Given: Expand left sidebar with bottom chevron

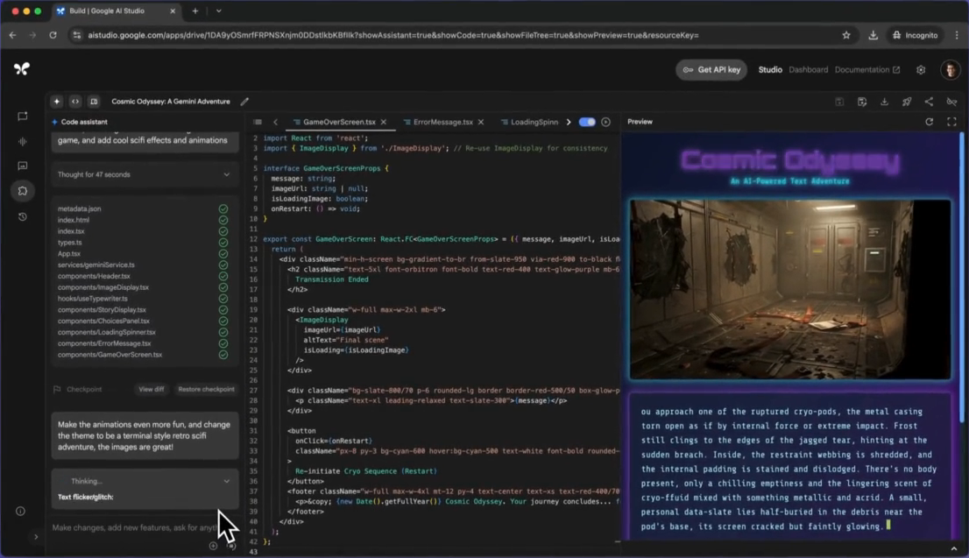Looking at the screenshot, I should (x=36, y=537).
